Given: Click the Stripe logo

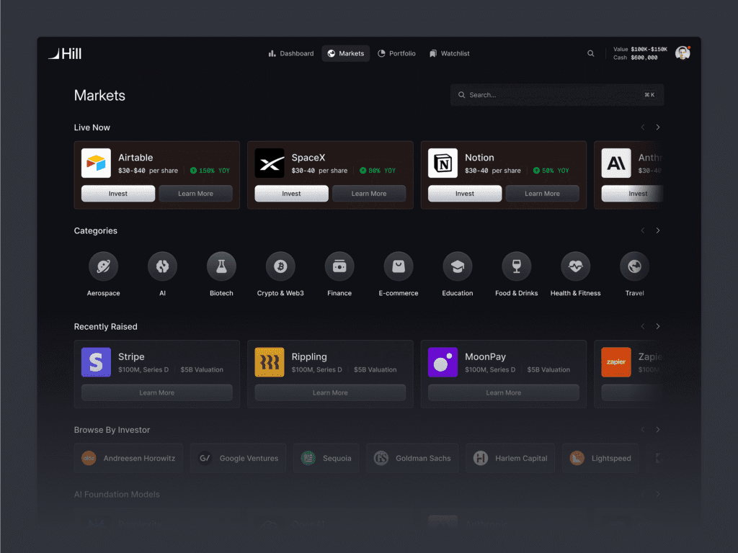Looking at the screenshot, I should coord(96,362).
